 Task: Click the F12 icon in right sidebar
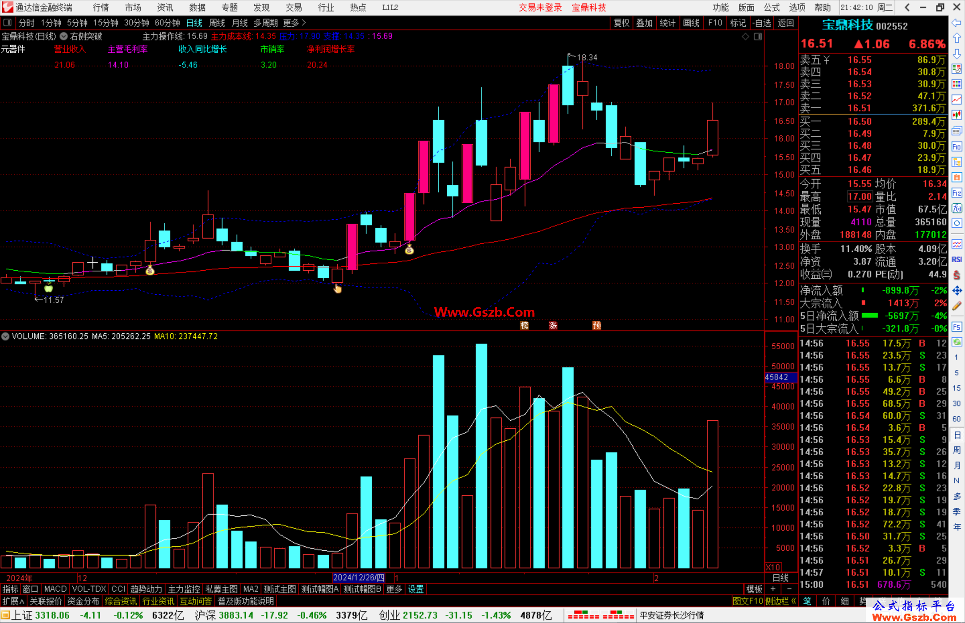957,193
